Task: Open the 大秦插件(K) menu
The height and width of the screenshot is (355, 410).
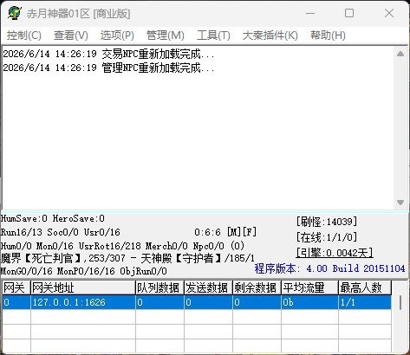Action: pyautogui.click(x=270, y=35)
